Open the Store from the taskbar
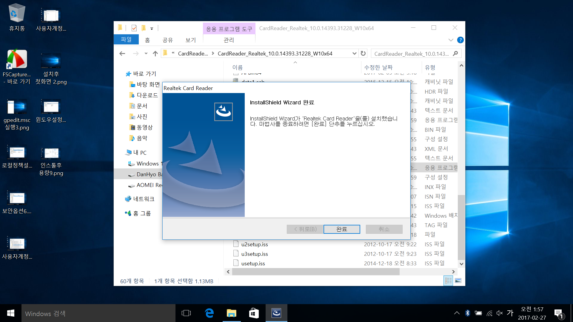This screenshot has width=573, height=322. coord(254,313)
